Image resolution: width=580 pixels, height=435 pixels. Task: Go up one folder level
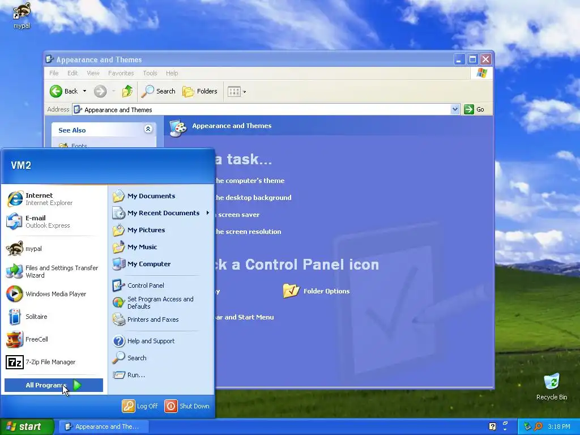(127, 91)
